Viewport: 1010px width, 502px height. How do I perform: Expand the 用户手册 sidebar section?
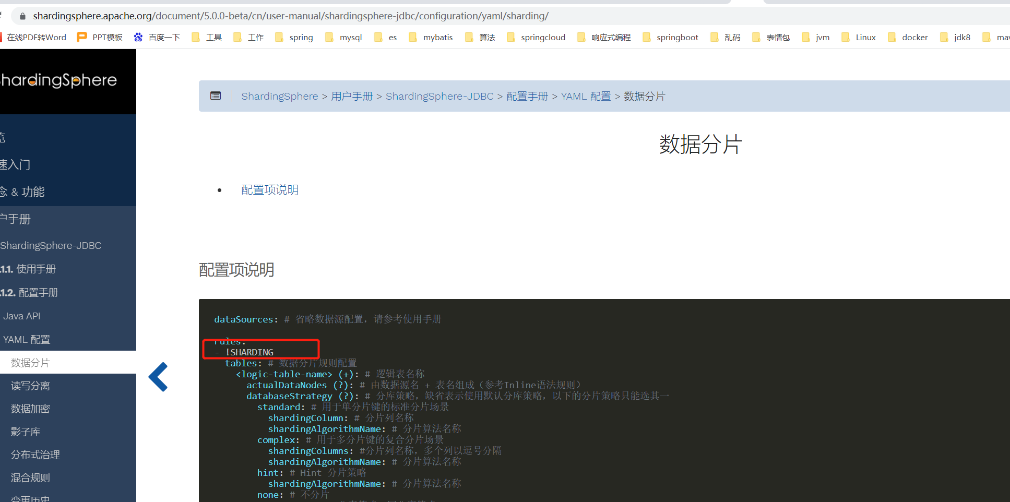[x=16, y=219]
